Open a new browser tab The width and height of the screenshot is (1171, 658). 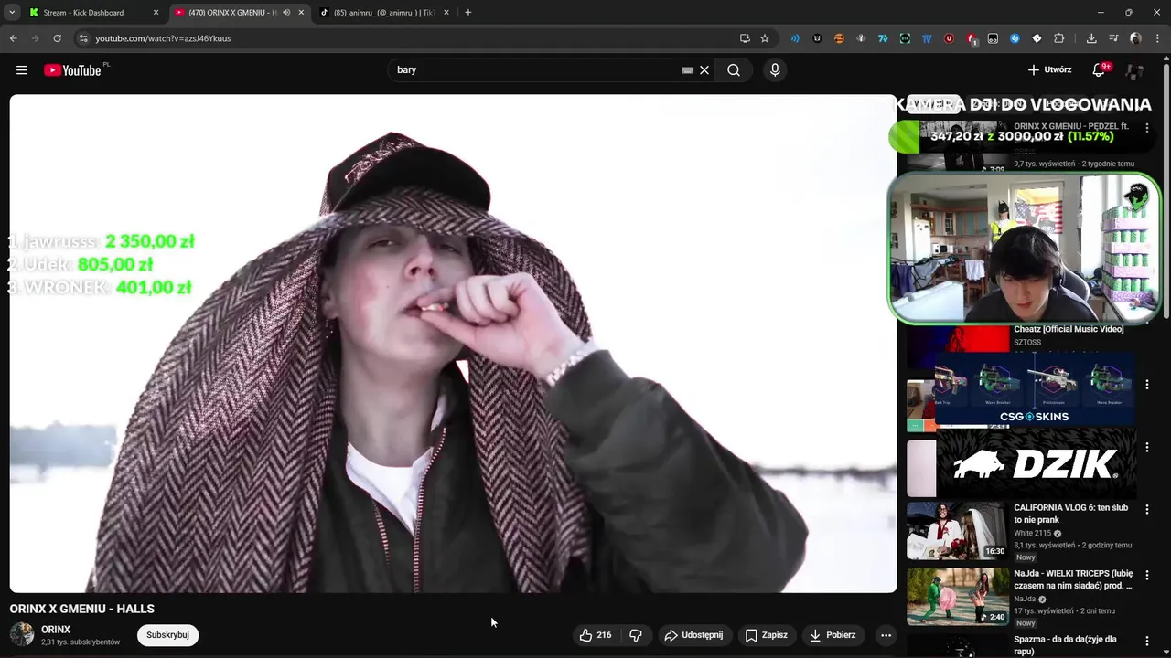(x=468, y=13)
